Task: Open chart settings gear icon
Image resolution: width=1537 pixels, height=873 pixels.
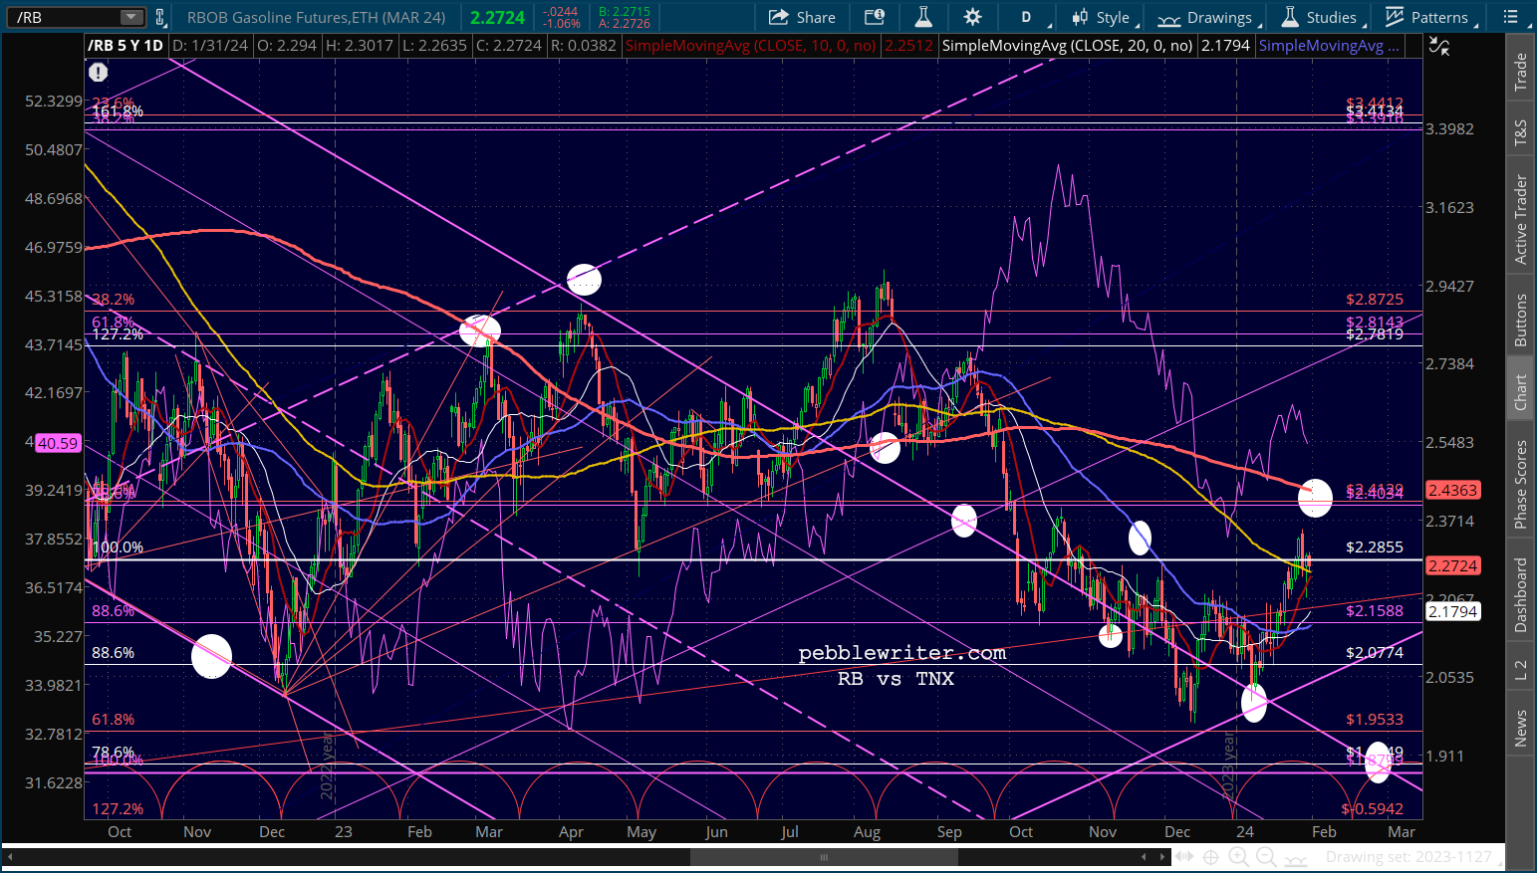Action: [x=972, y=17]
